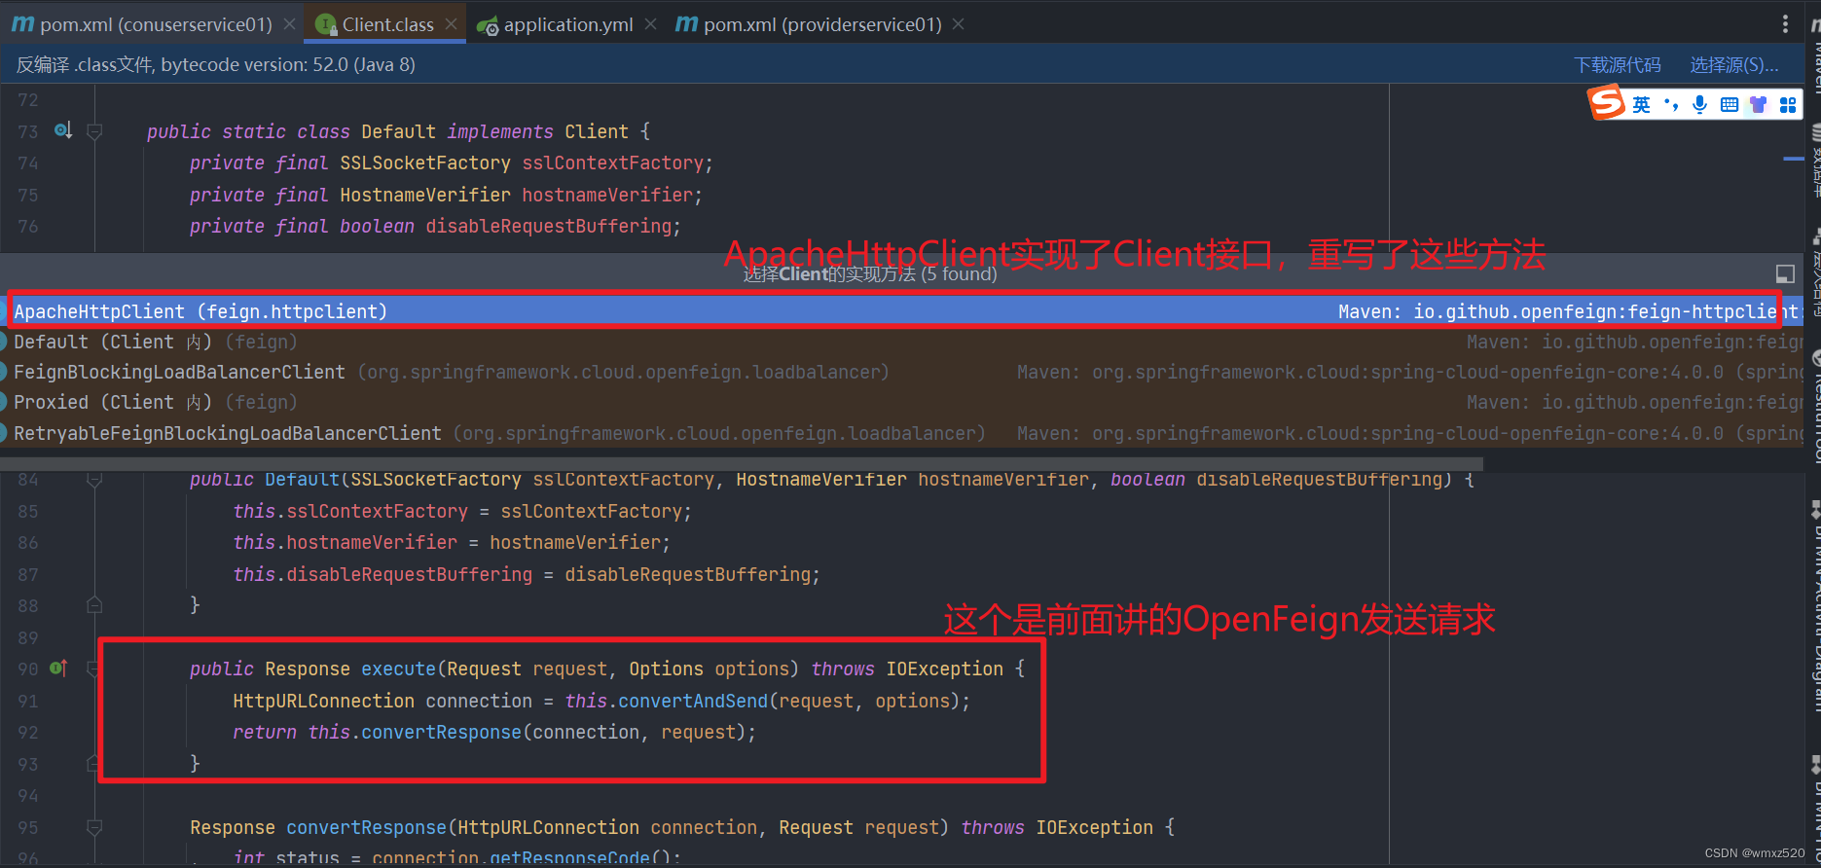This screenshot has width=1821, height=868.
Task: Select the Client.class editor tab
Action: 387,24
